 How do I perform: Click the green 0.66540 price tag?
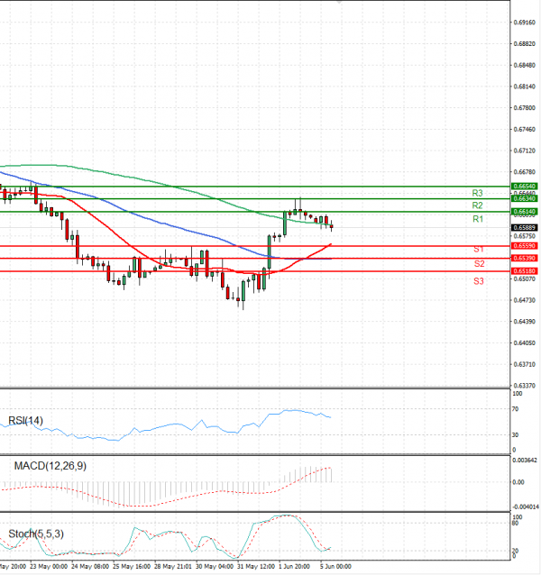click(x=525, y=186)
